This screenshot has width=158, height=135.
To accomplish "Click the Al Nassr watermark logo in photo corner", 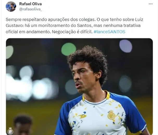I will pos(10,131).
